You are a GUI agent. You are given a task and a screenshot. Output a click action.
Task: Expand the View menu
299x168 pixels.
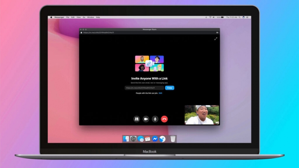point(78,17)
